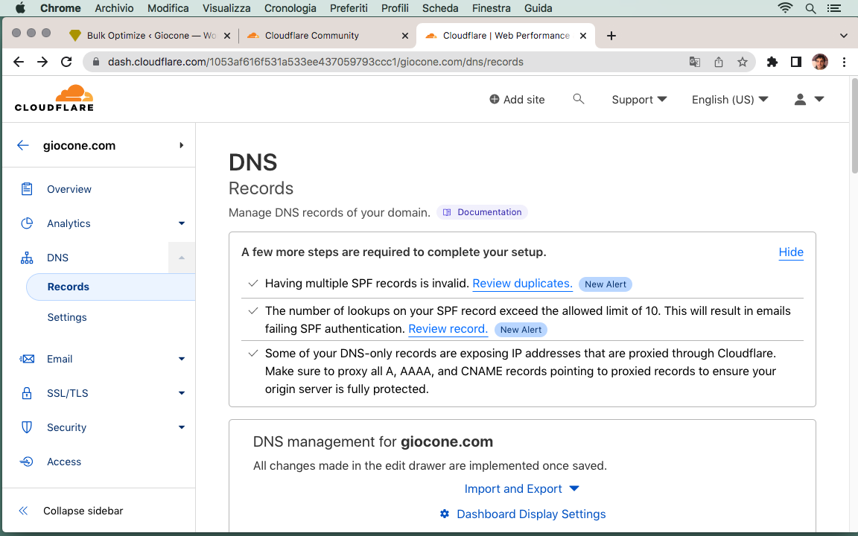The image size is (858, 536).
Task: Show the Chrome tab search chevron
Action: click(x=843, y=36)
